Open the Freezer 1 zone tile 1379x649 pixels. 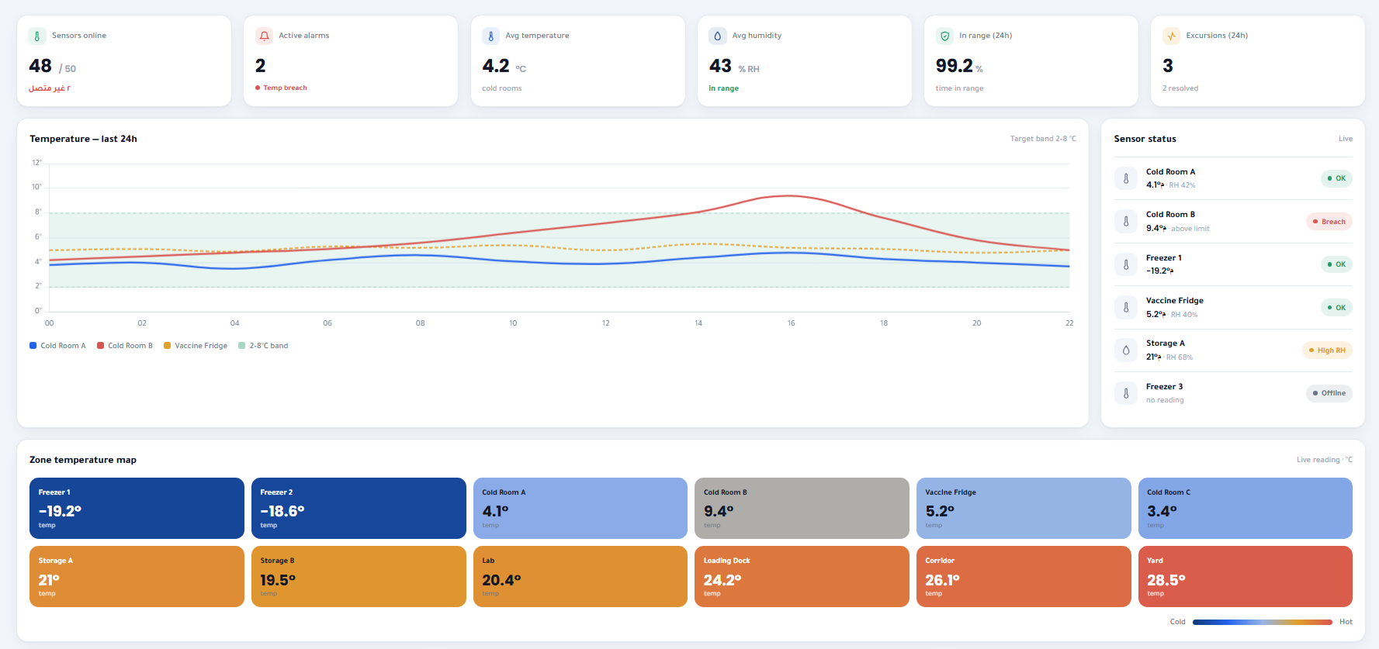(137, 508)
